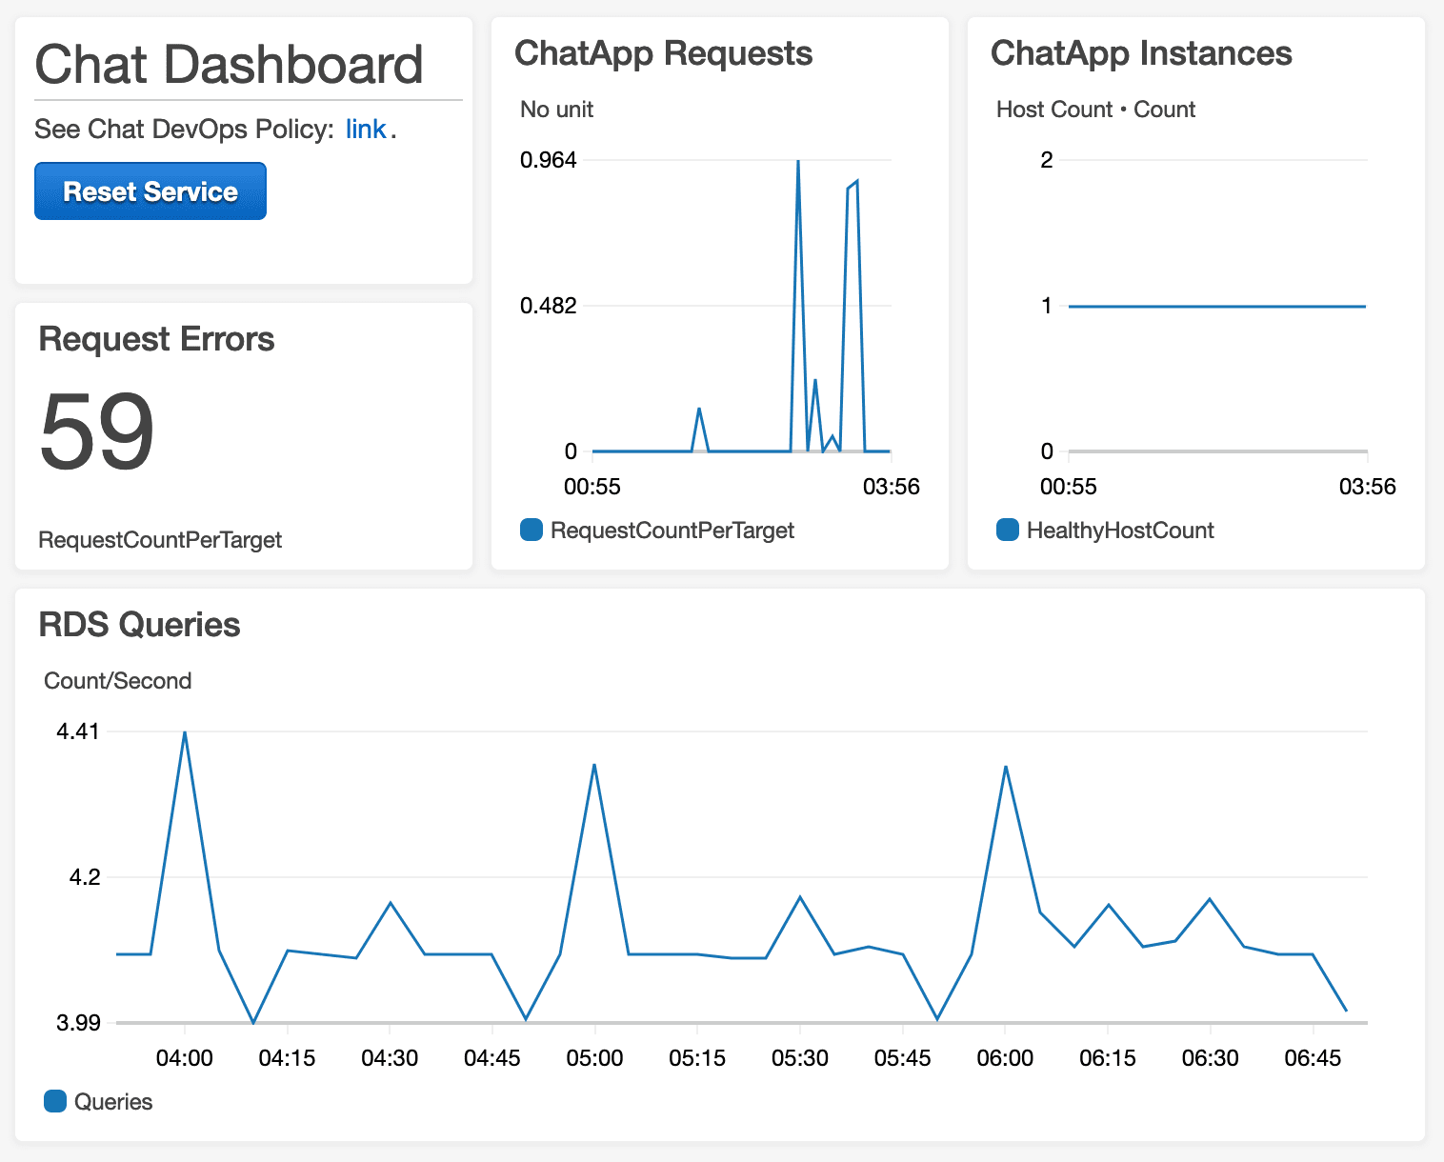Click the Request Errors value 59
1444x1162 pixels.
pos(96,431)
